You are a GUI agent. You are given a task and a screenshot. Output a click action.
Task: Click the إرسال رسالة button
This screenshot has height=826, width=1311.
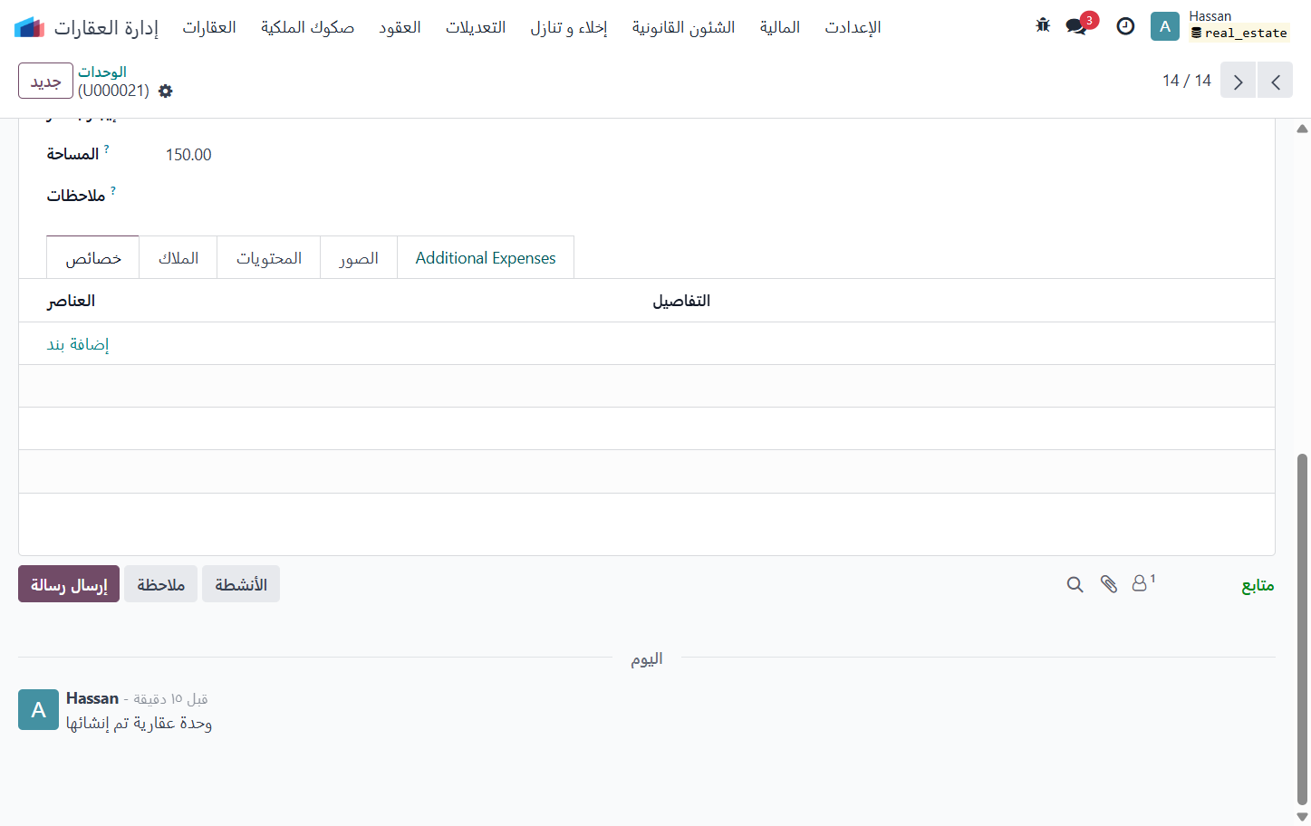(x=69, y=584)
